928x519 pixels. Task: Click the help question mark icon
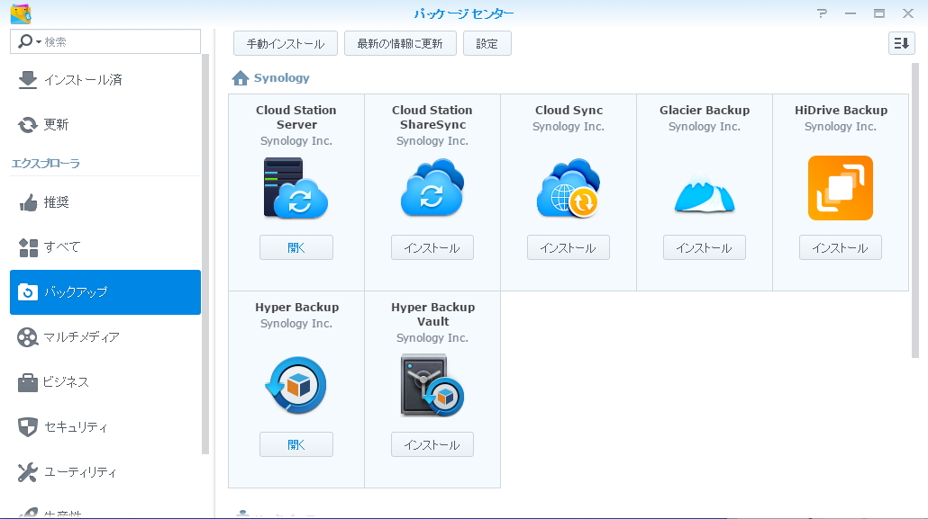pos(822,13)
